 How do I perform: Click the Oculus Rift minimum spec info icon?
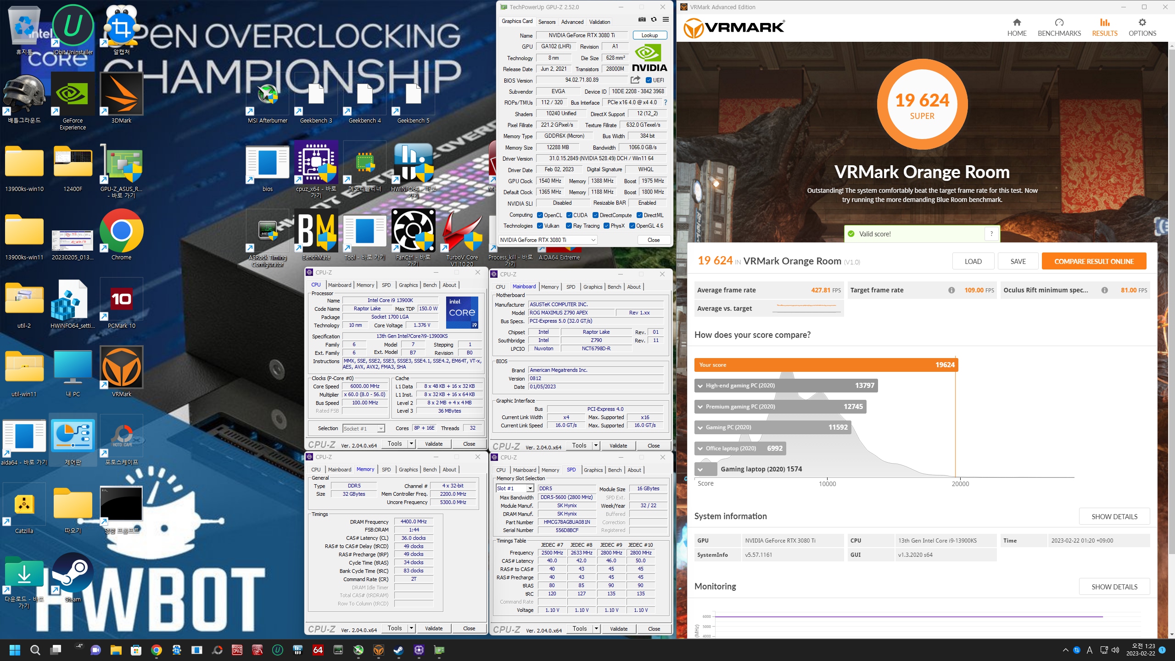pyautogui.click(x=1105, y=290)
